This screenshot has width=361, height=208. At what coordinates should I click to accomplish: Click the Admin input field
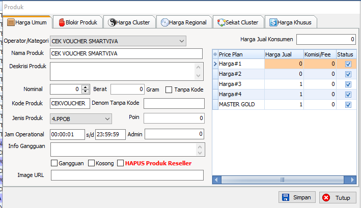(x=175, y=134)
